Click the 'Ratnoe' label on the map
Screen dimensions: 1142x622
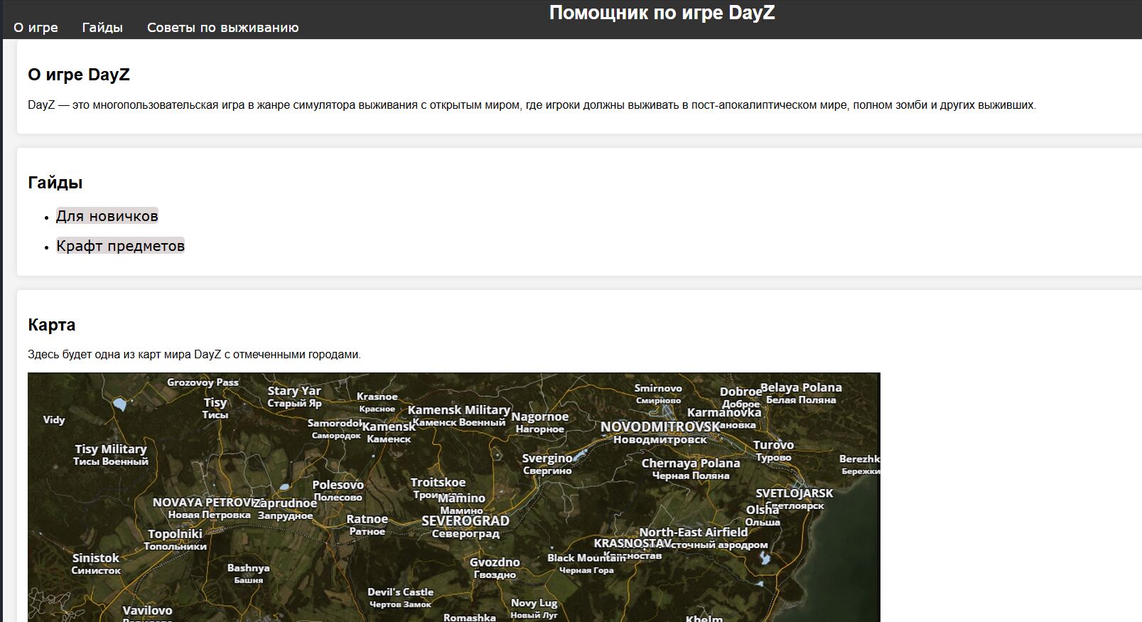point(367,519)
